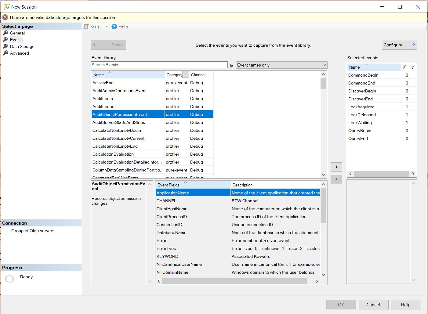428x314 pixels.
Task: Click the Search Events input field
Action: (159, 65)
